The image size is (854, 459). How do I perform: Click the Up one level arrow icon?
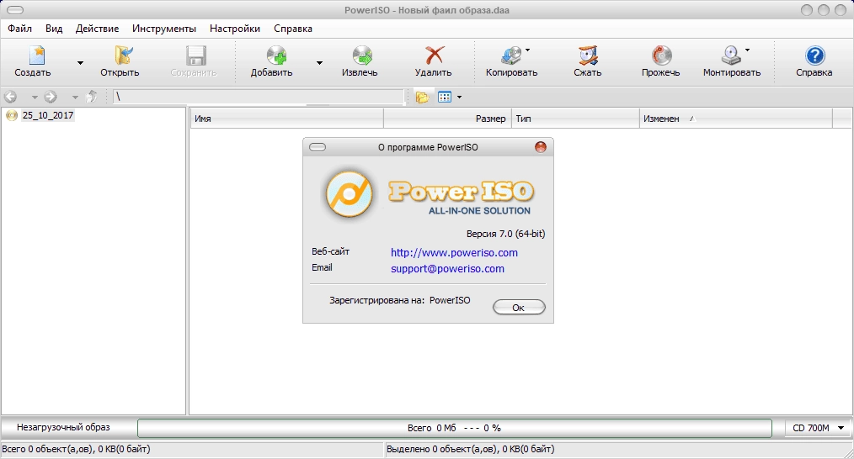pyautogui.click(x=92, y=97)
